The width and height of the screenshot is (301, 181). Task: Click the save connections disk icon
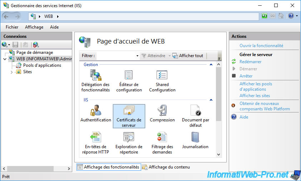pyautogui.click(x=15, y=45)
